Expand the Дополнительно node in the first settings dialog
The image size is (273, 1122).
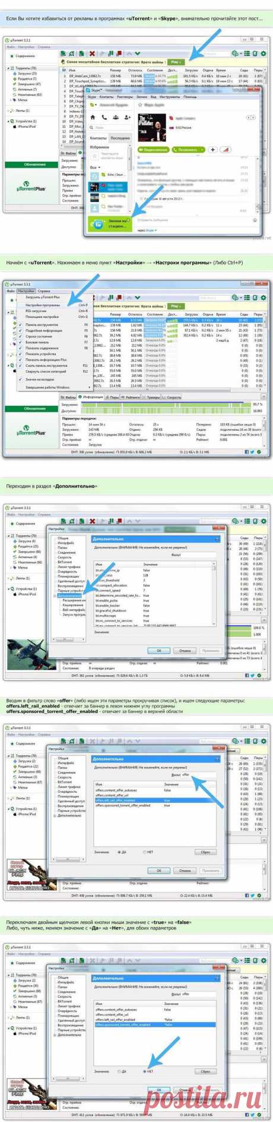[55, 595]
